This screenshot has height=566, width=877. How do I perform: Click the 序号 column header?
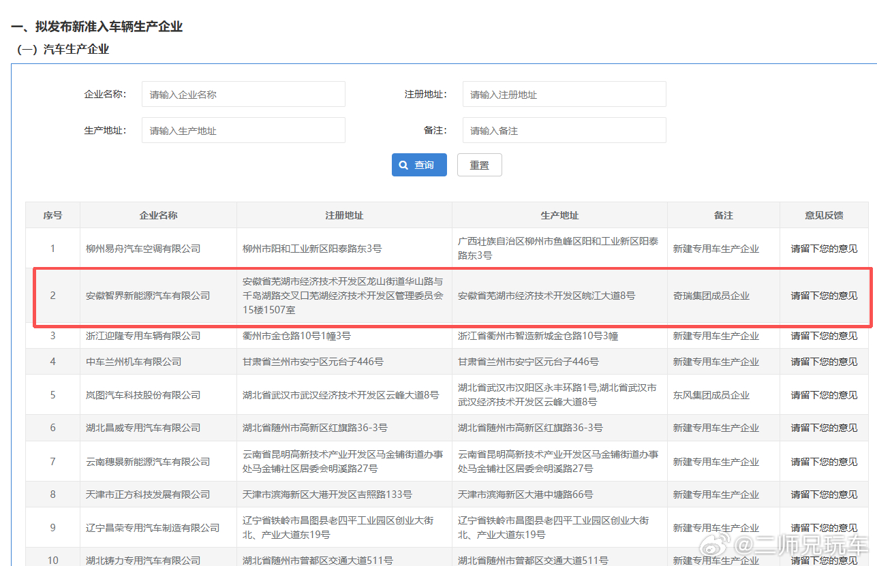tap(52, 215)
